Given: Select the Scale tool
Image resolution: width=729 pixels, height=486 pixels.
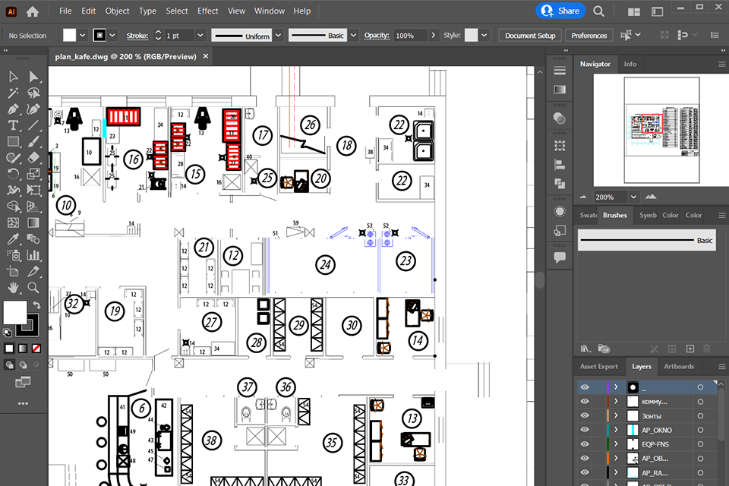Looking at the screenshot, I should (33, 174).
